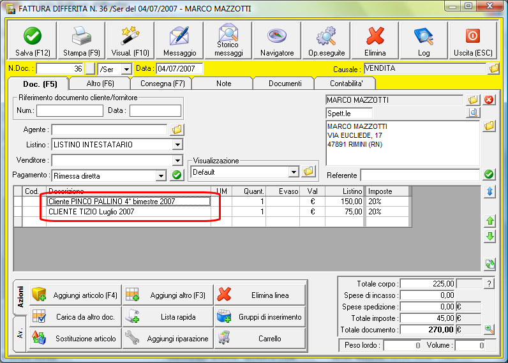Click the Spese spedizione field
This screenshot has height=363, width=508.
tap(428, 307)
